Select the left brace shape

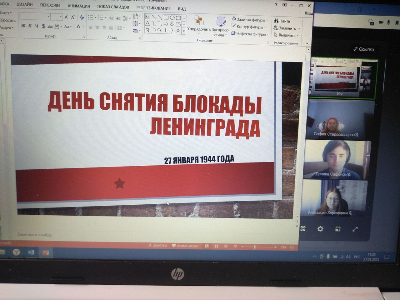point(166,30)
